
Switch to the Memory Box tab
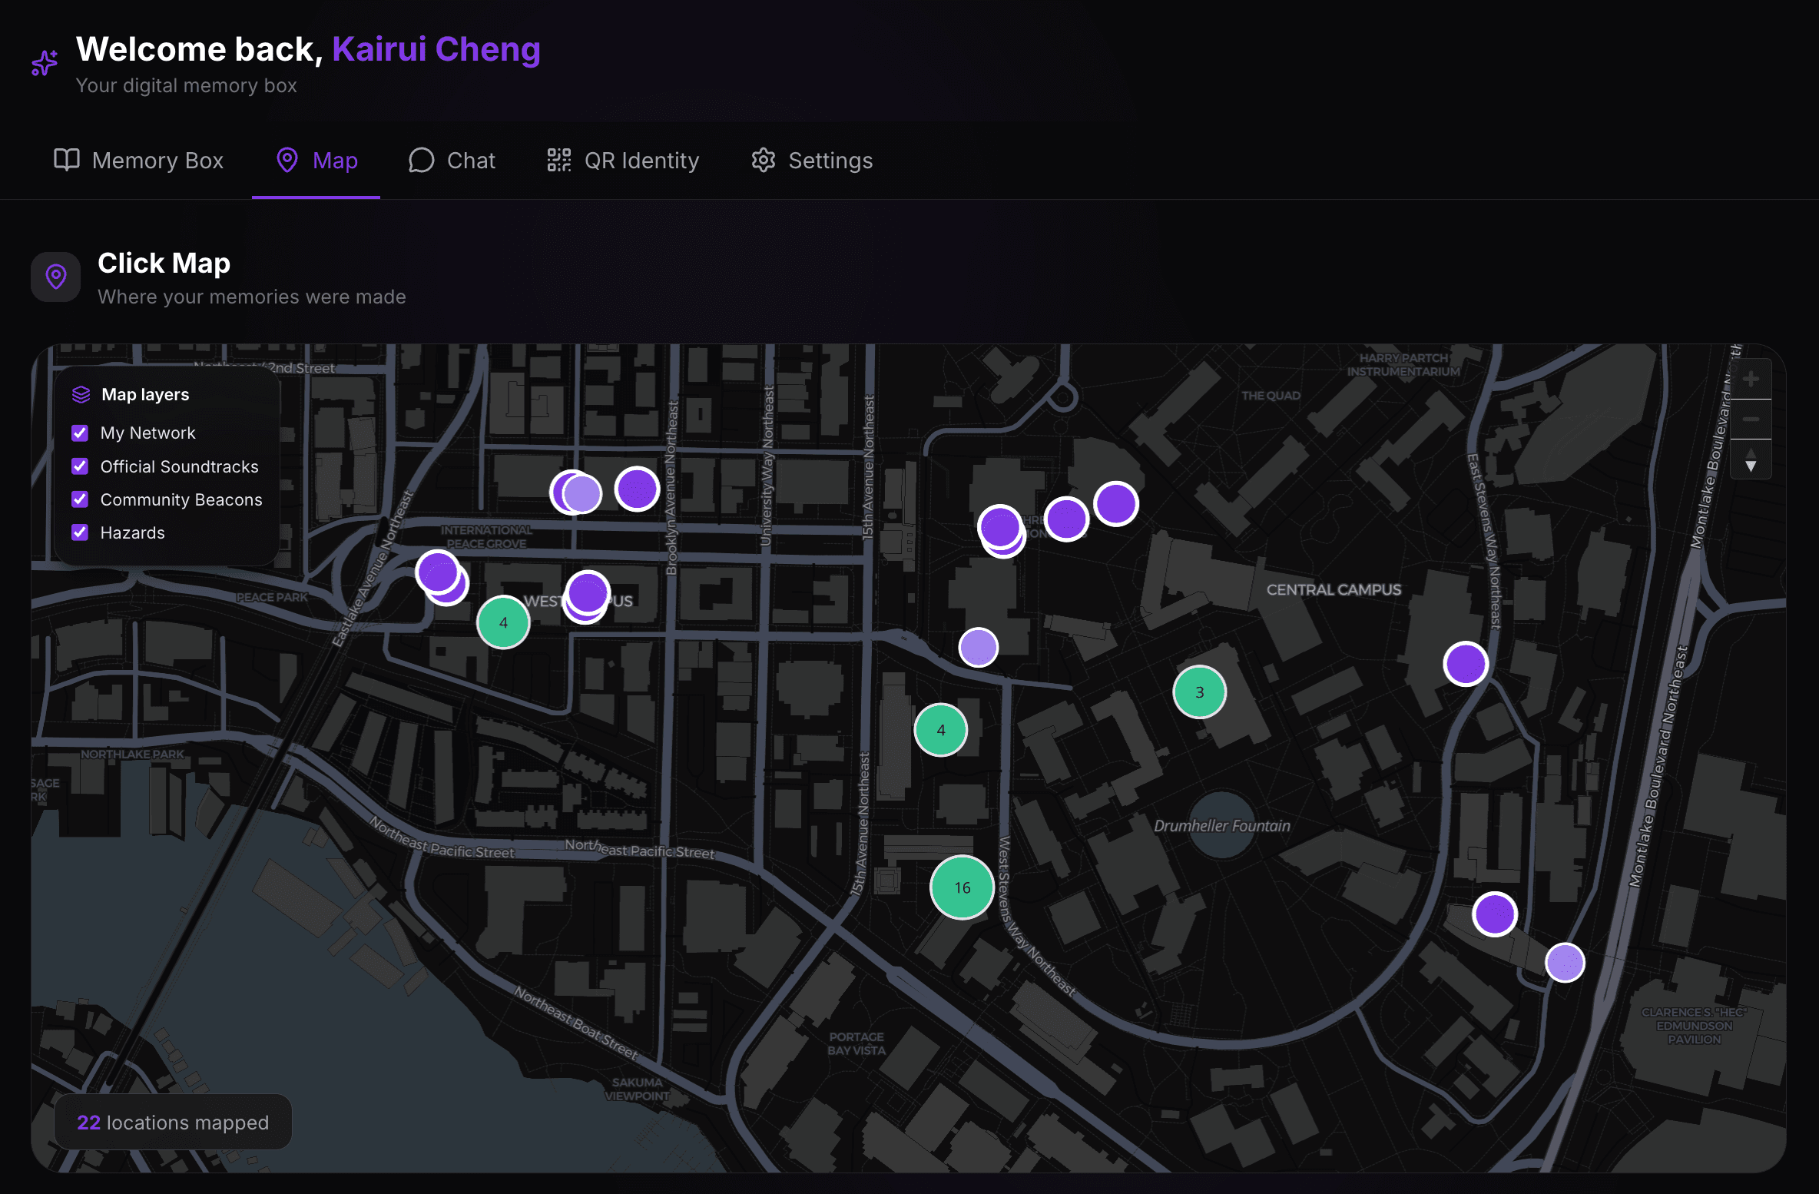point(138,161)
